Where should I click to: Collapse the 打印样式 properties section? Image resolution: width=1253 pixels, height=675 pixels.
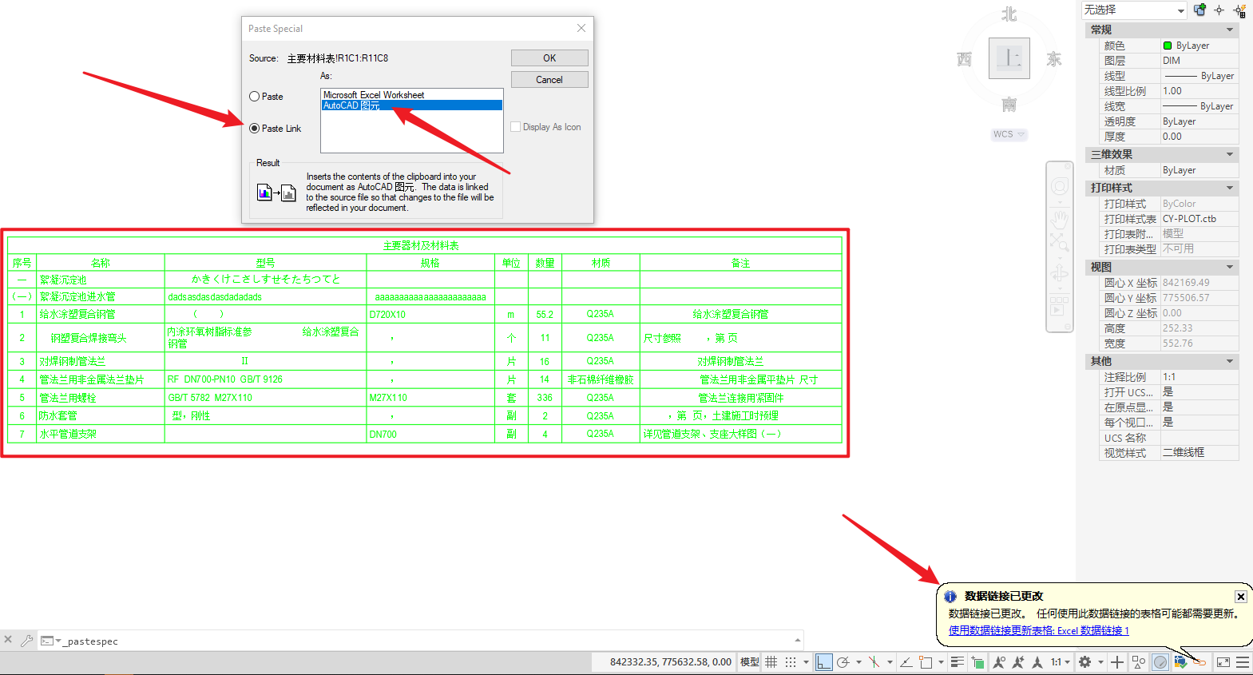[x=1230, y=188]
